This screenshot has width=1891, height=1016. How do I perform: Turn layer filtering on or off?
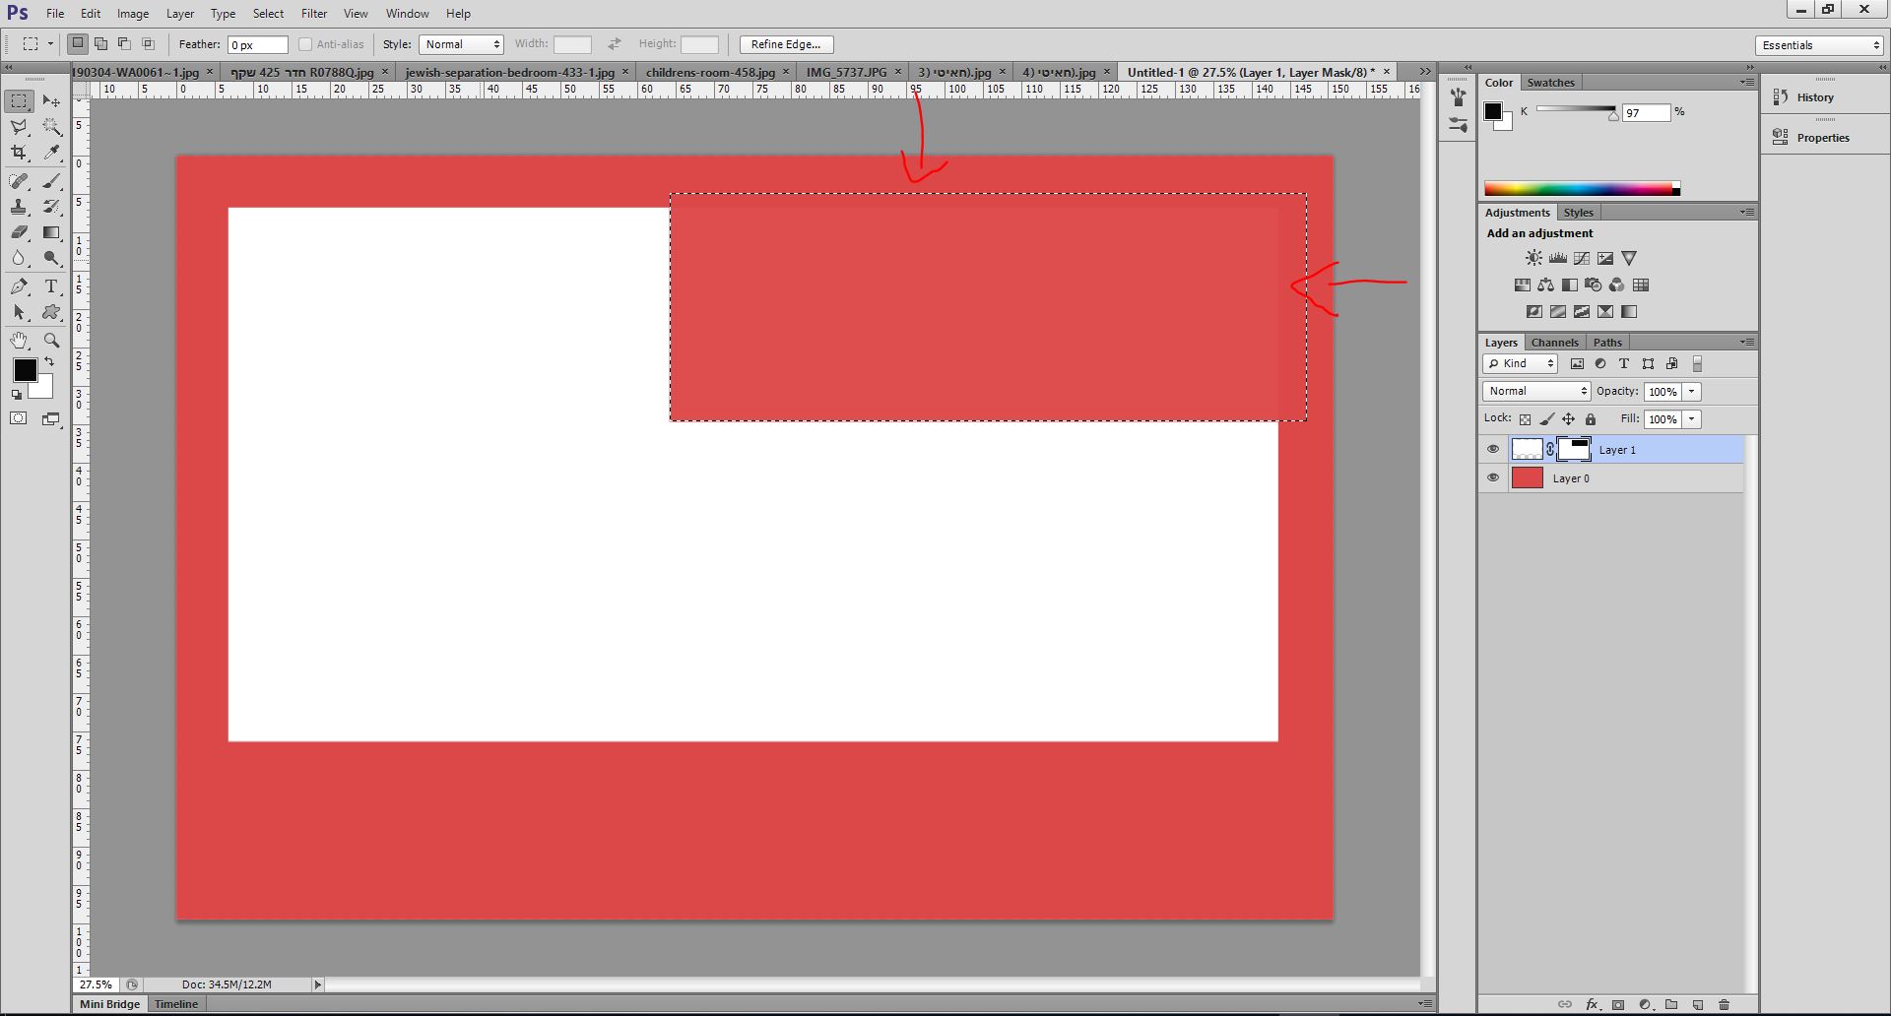coord(1697,364)
